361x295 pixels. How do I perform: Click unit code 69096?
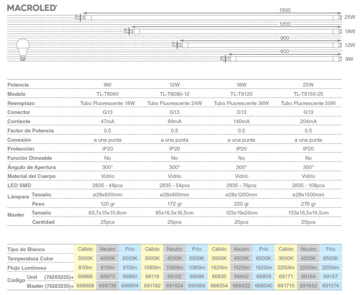(x=197, y=276)
